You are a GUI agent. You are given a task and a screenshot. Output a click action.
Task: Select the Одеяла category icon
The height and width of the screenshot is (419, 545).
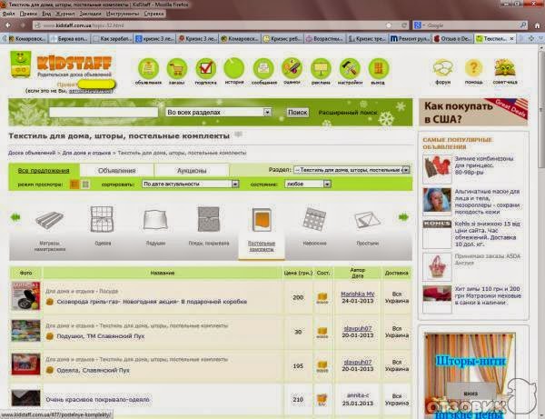click(x=102, y=219)
